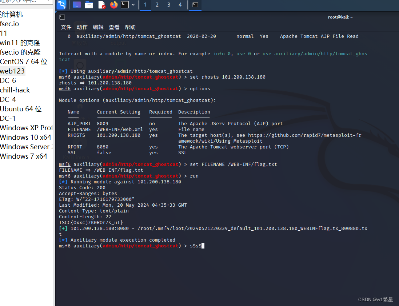
Task: Select chill-hack virtual machine
Action: 15,90
